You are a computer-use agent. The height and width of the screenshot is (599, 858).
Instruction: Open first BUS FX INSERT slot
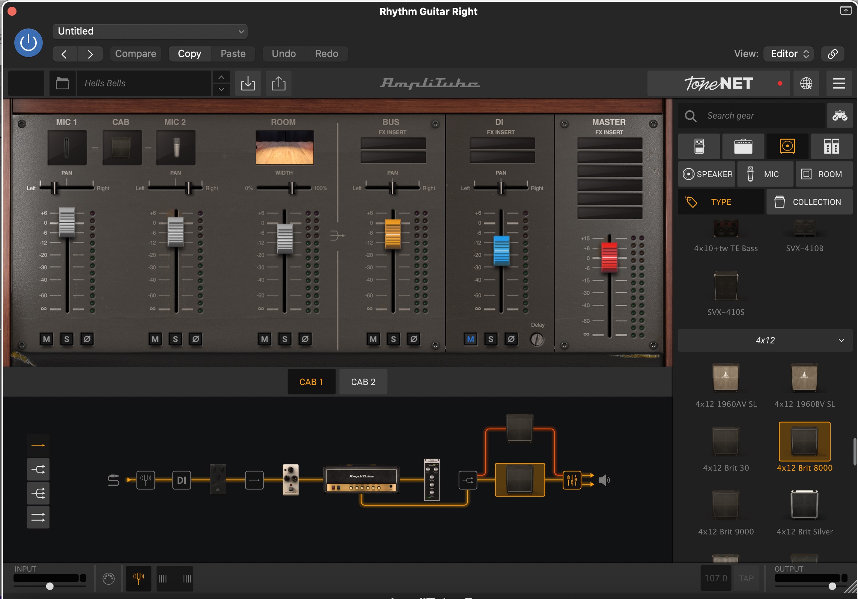pos(393,143)
